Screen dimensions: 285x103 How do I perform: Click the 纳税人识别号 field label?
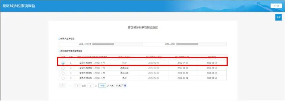(85, 44)
